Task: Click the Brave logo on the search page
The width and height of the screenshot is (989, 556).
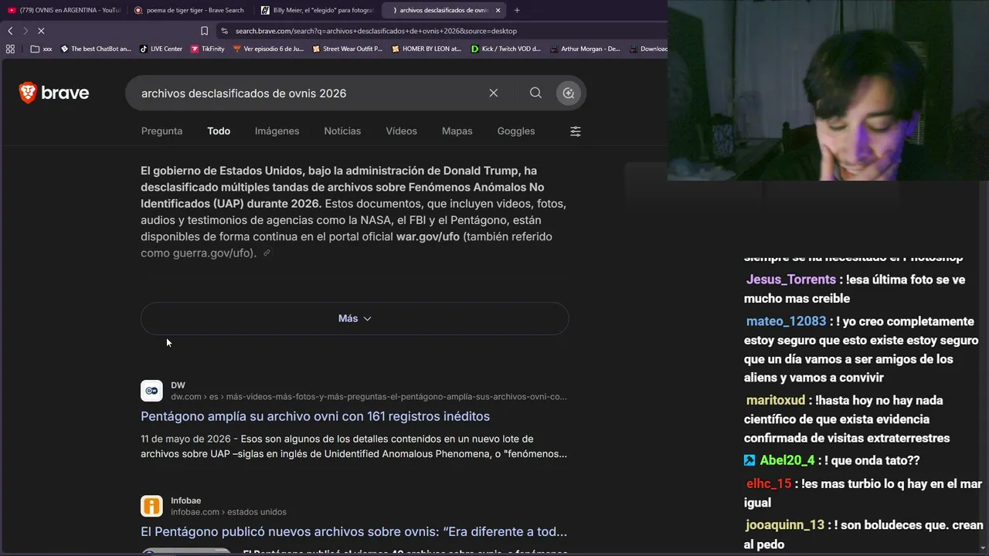Action: coord(54,93)
